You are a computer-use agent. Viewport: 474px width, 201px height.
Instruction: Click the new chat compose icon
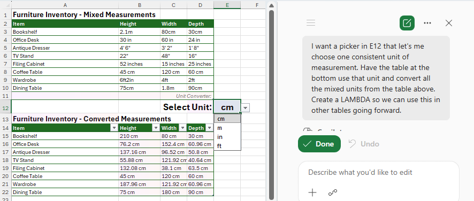(x=407, y=23)
